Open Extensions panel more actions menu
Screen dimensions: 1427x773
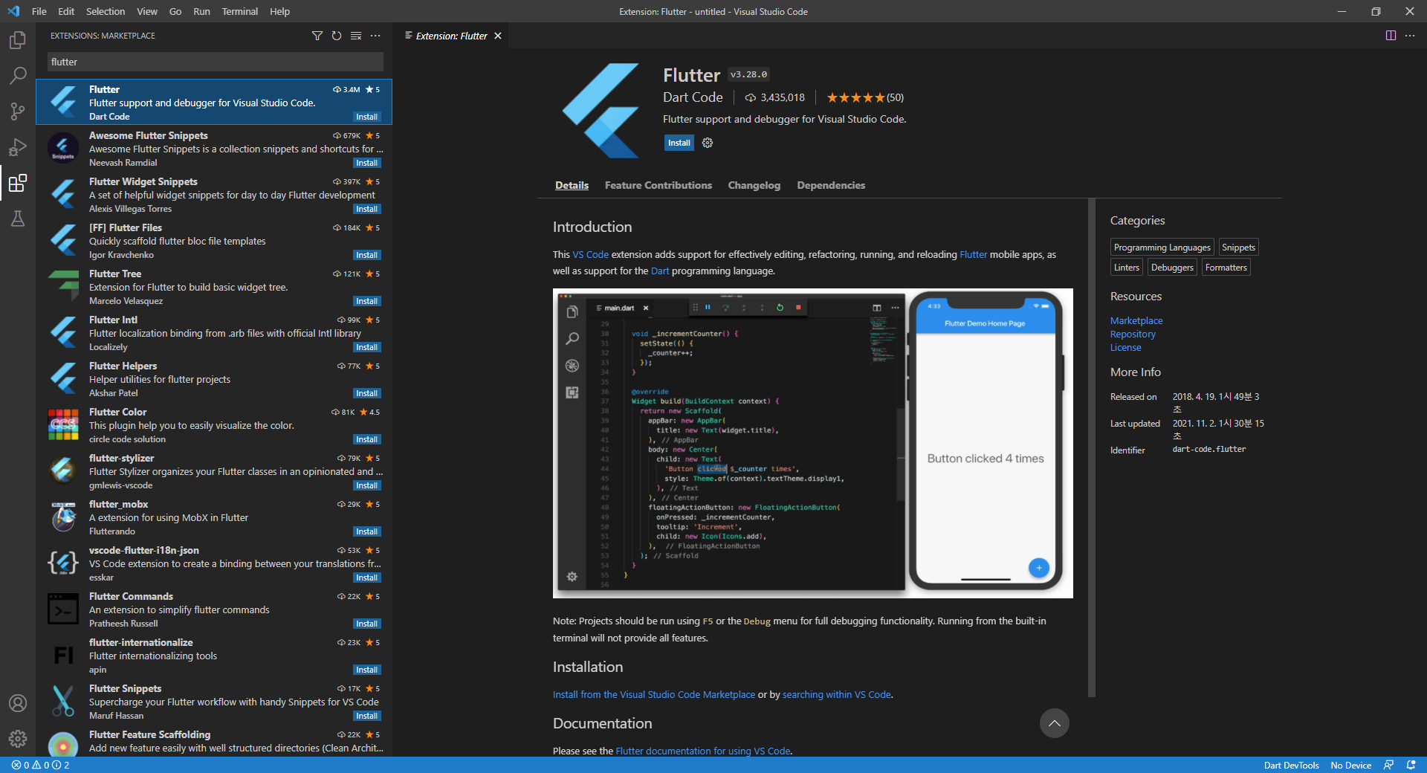(x=375, y=36)
